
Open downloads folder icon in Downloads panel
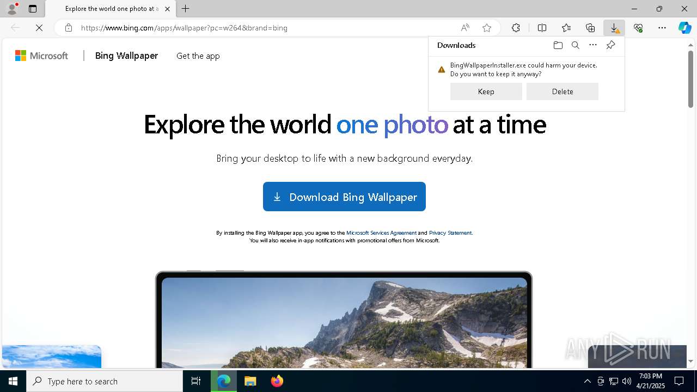point(558,45)
